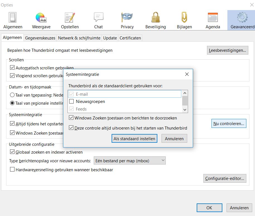This screenshot has height=216, width=255.
Task: Toggle Deze controle altijd uitvoeren checkbox
Action: pyautogui.click(x=71, y=128)
